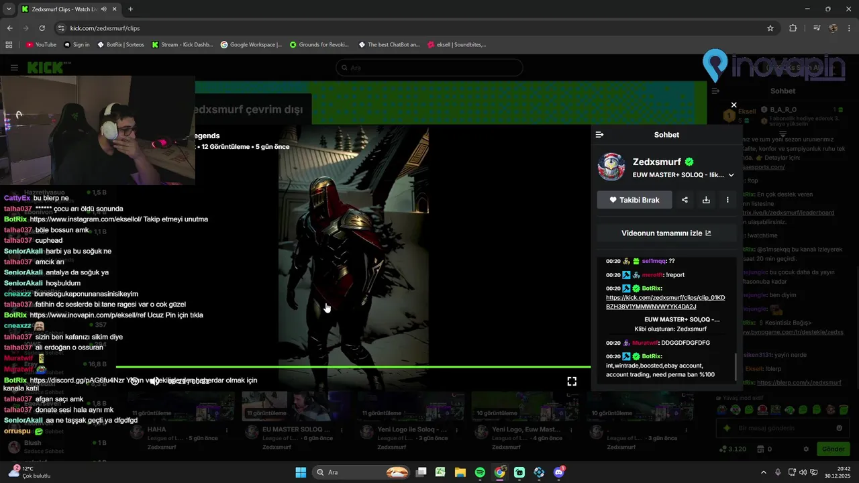Mute the clip player volume icon
The image size is (859, 483).
(154, 381)
